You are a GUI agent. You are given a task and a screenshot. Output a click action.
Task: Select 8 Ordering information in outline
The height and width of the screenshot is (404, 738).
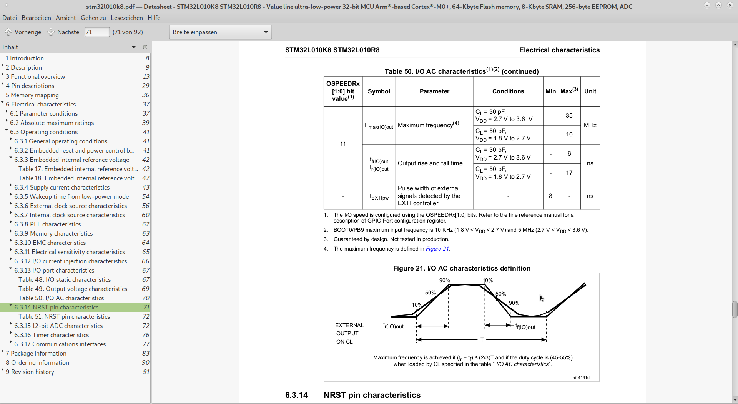coord(75,362)
